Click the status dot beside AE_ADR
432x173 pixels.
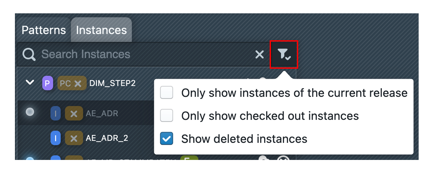pos(30,112)
